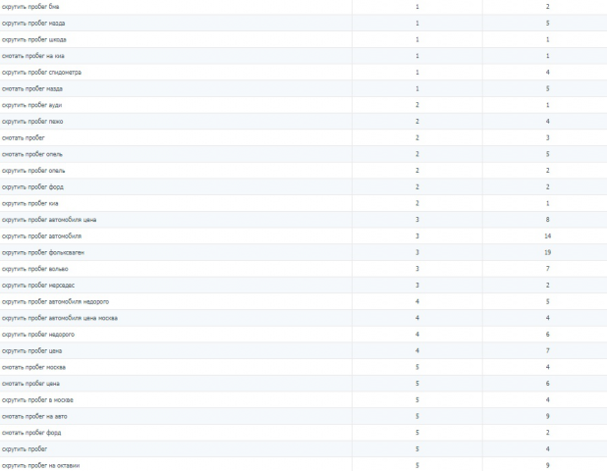Click the keyword ending exactly 'пробег автомобиля'
The height and width of the screenshot is (471, 607).
click(41, 235)
